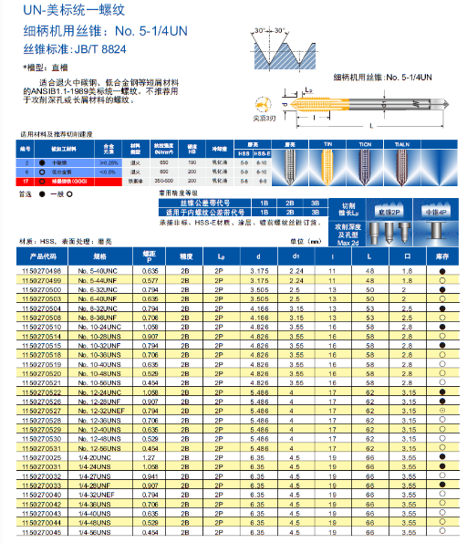Click the 产品代码 column header
The width and height of the screenshot is (467, 543).
(42, 256)
